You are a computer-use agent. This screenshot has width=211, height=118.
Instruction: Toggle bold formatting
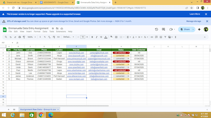(92, 37)
